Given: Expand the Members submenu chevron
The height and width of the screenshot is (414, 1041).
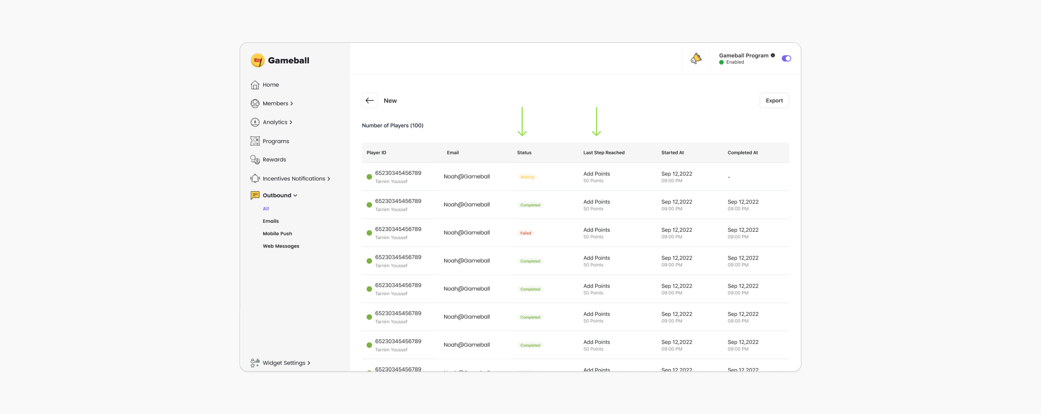Looking at the screenshot, I should tap(292, 104).
